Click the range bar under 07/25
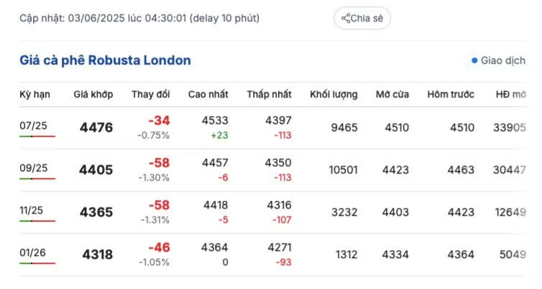542x289 pixels. pos(37,136)
